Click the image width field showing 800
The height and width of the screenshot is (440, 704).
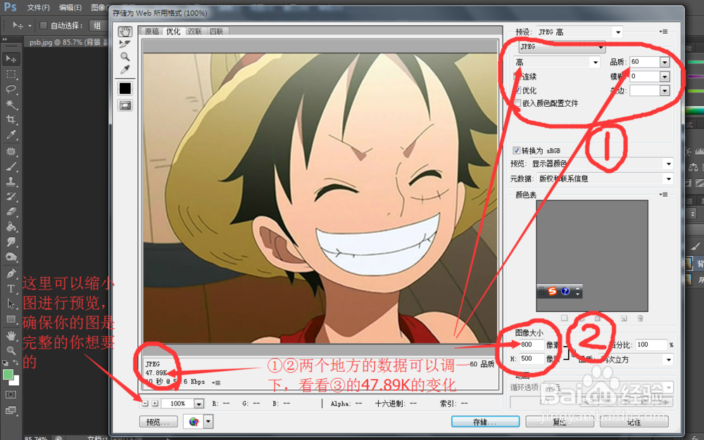532,344
